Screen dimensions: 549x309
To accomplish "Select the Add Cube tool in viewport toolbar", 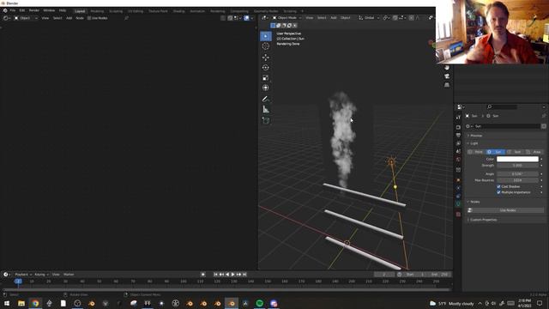I will coord(266,120).
